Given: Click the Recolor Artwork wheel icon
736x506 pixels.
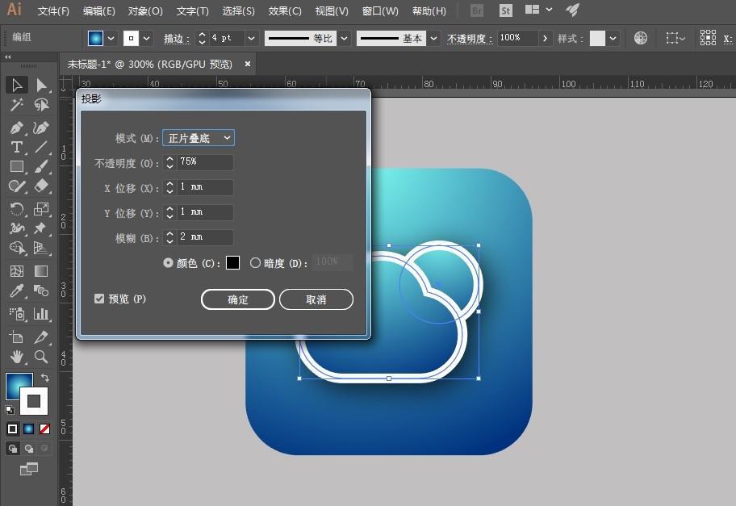Looking at the screenshot, I should [x=640, y=38].
